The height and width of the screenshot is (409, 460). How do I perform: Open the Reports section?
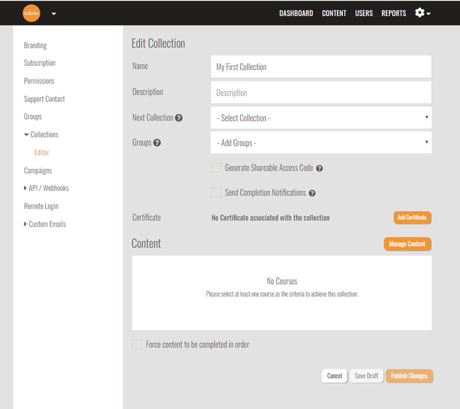[x=394, y=13]
